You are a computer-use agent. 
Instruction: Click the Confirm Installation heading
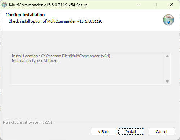[25, 15]
